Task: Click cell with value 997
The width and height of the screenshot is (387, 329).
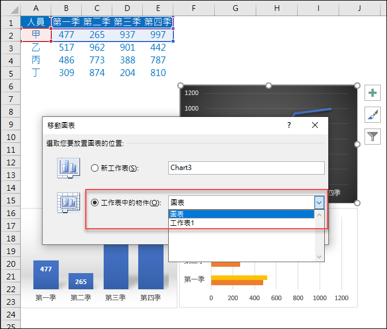Action: [x=158, y=35]
